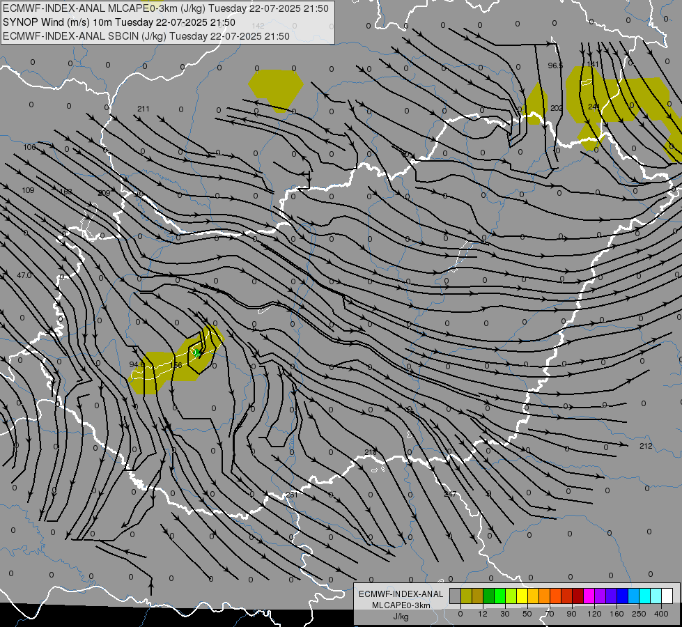682x627 pixels.
Task: Select the map value 141
Action: tap(593, 64)
